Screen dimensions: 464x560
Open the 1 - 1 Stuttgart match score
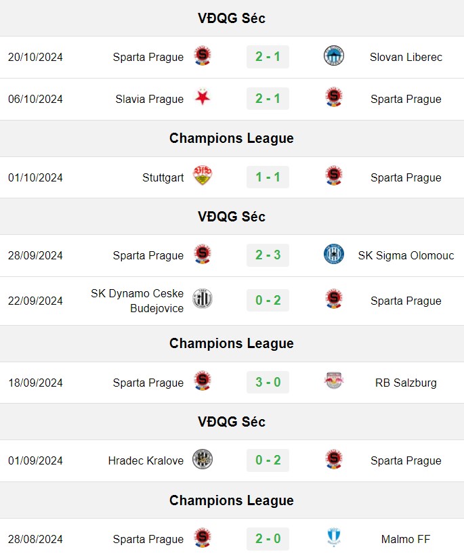[268, 177]
